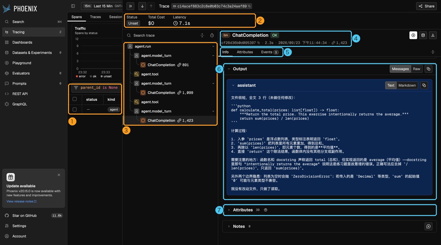Expand the Attributes section

point(229,210)
